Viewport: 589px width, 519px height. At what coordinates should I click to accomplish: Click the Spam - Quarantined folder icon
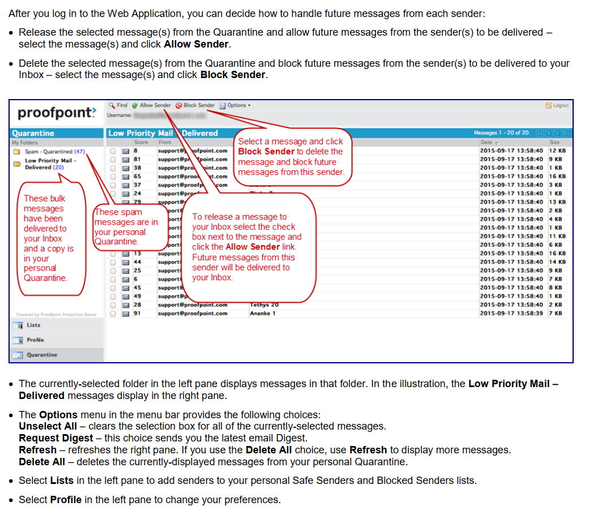coord(16,152)
